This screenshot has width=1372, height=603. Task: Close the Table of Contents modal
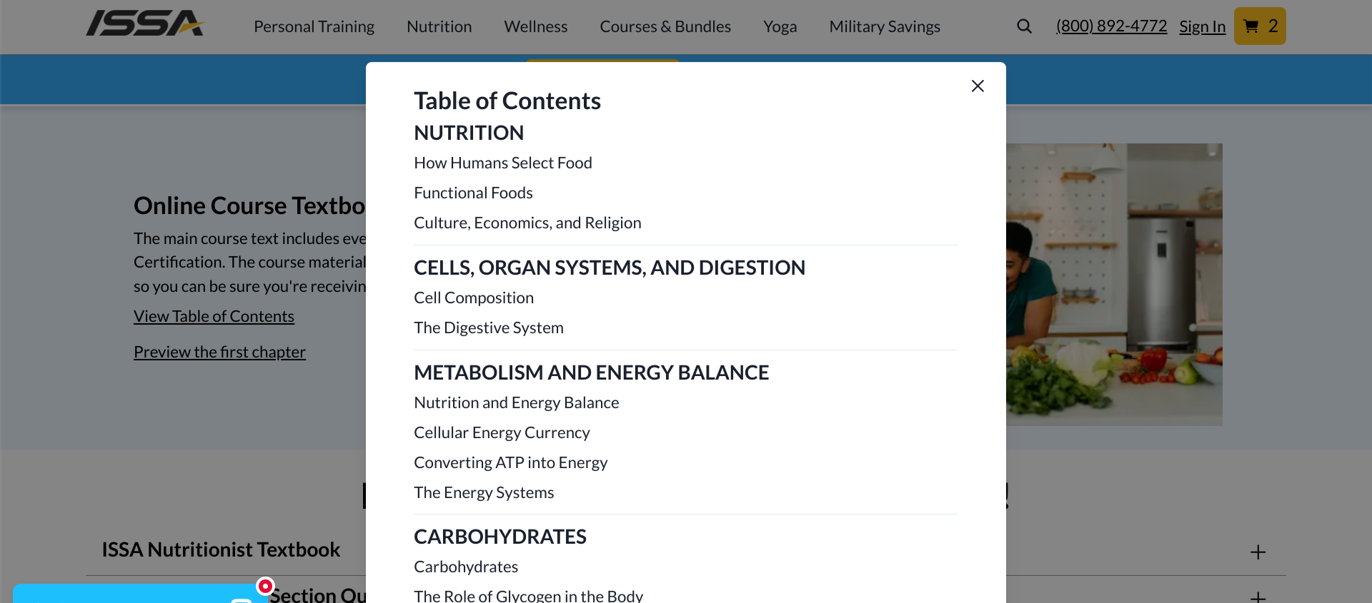[x=978, y=86]
